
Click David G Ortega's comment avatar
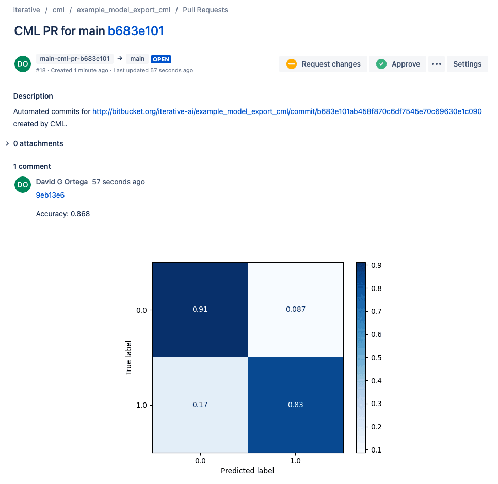pos(23,184)
